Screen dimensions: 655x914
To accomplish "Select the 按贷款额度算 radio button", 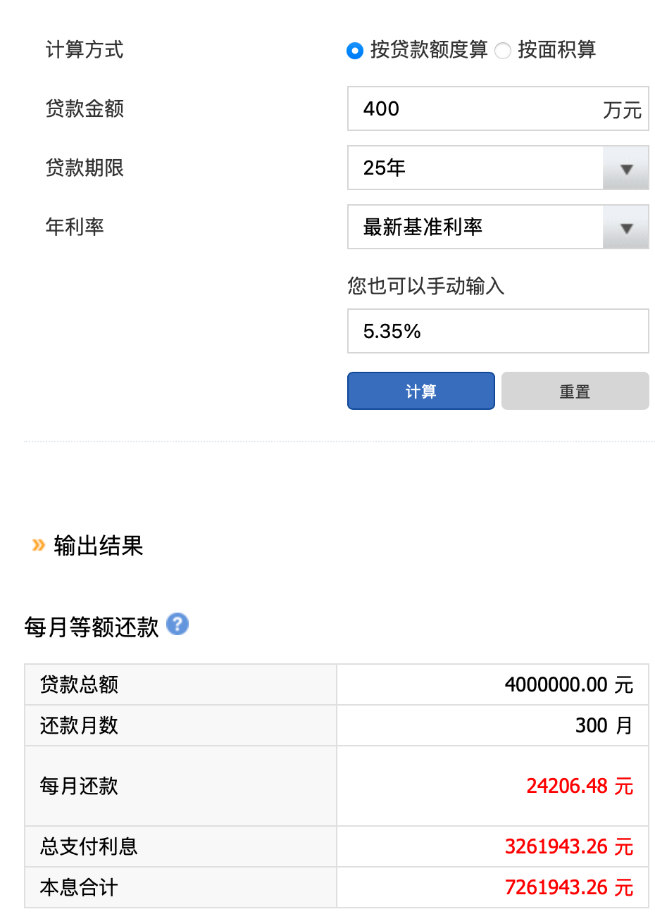I will 355,51.
